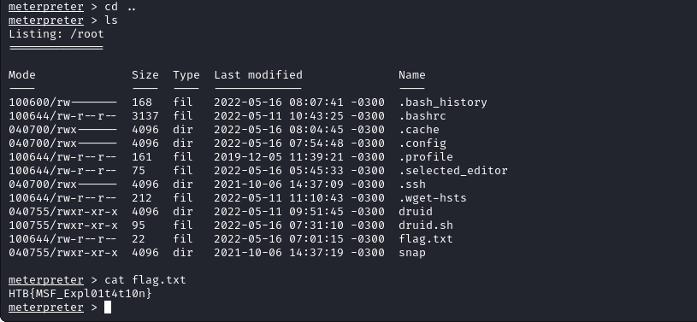
Task: Click the .wget-hsts file name
Action: 433,198
